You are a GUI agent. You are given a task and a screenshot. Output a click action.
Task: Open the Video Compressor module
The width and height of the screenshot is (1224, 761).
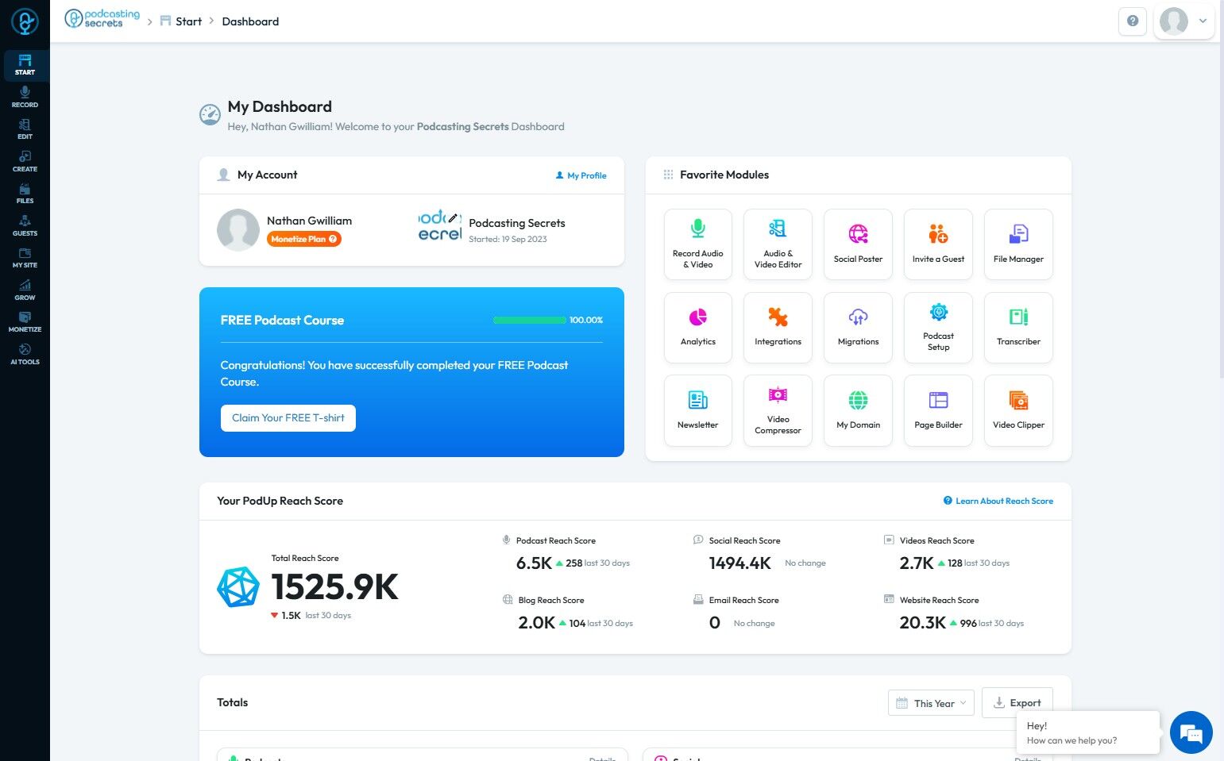pos(778,411)
